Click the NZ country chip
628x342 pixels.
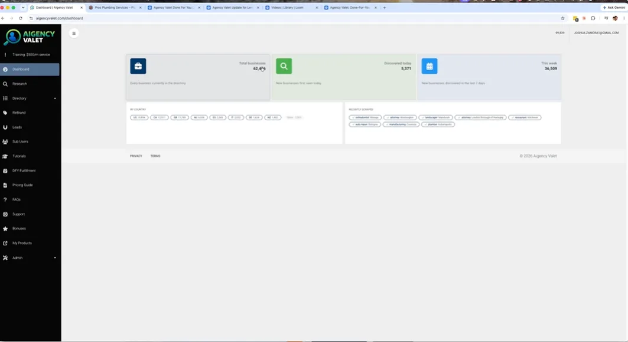click(x=273, y=117)
